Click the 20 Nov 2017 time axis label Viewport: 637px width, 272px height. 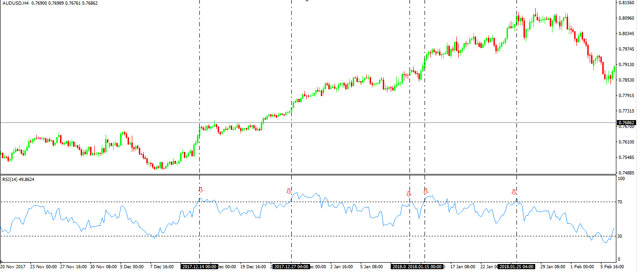click(x=13, y=266)
